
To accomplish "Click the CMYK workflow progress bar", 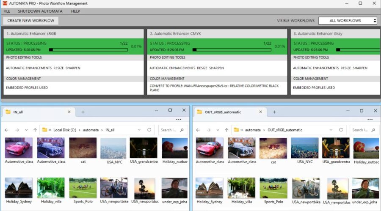I will pyautogui.click(x=232, y=50).
